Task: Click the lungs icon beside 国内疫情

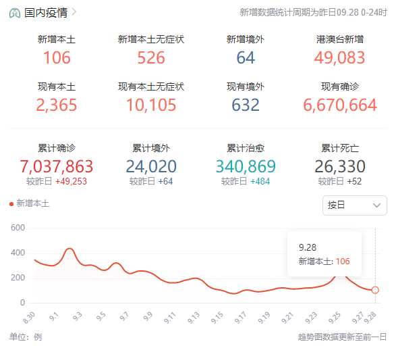Action: click(x=15, y=13)
